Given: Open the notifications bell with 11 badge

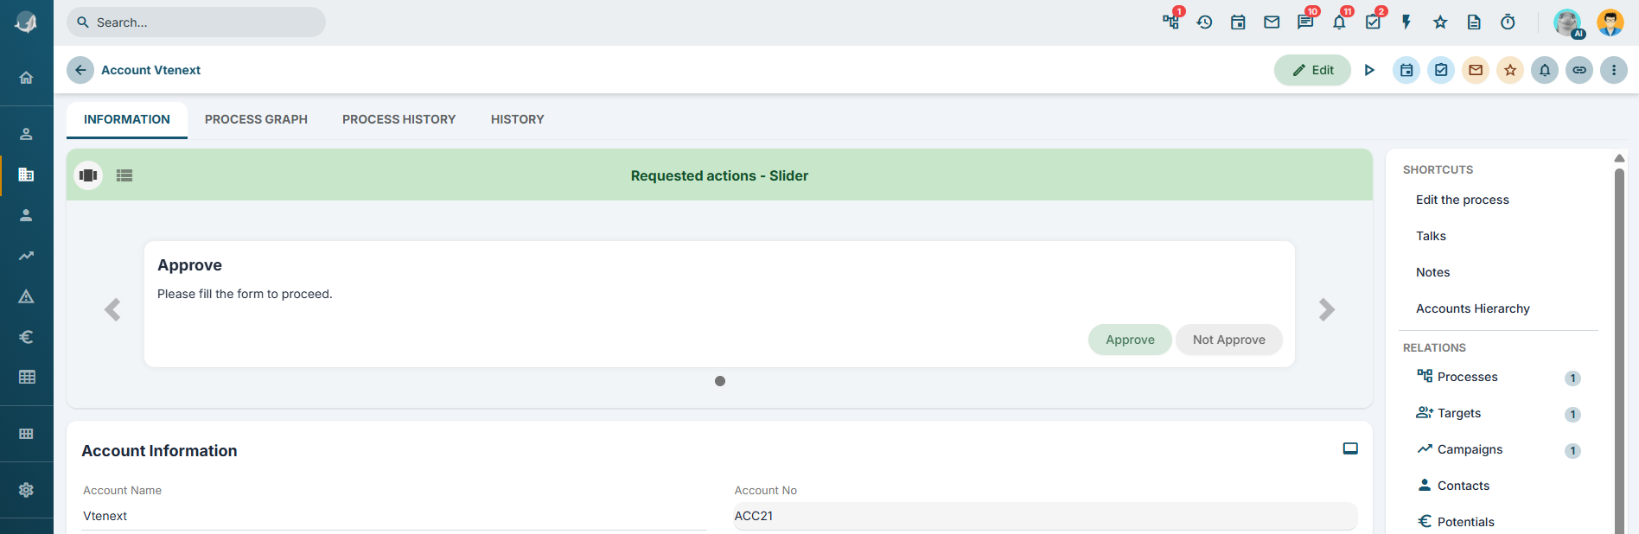Looking at the screenshot, I should pos(1339,22).
